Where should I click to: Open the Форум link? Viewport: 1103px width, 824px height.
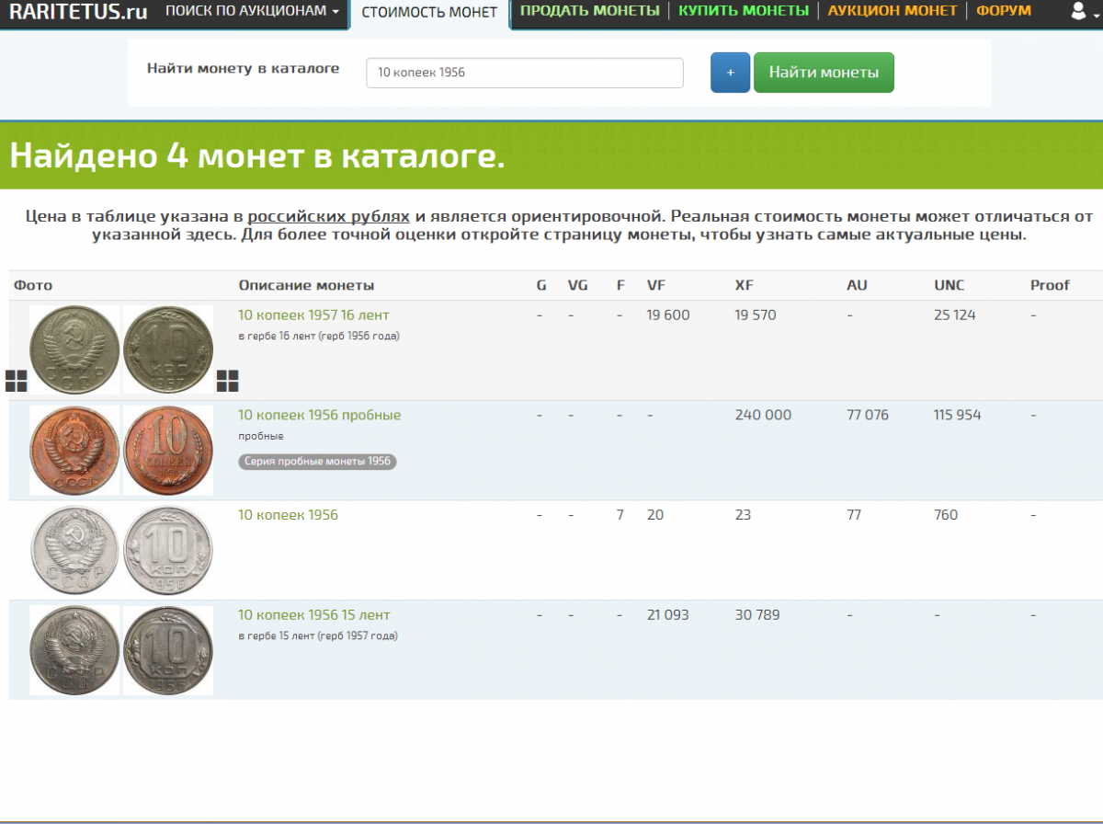[x=1004, y=11]
